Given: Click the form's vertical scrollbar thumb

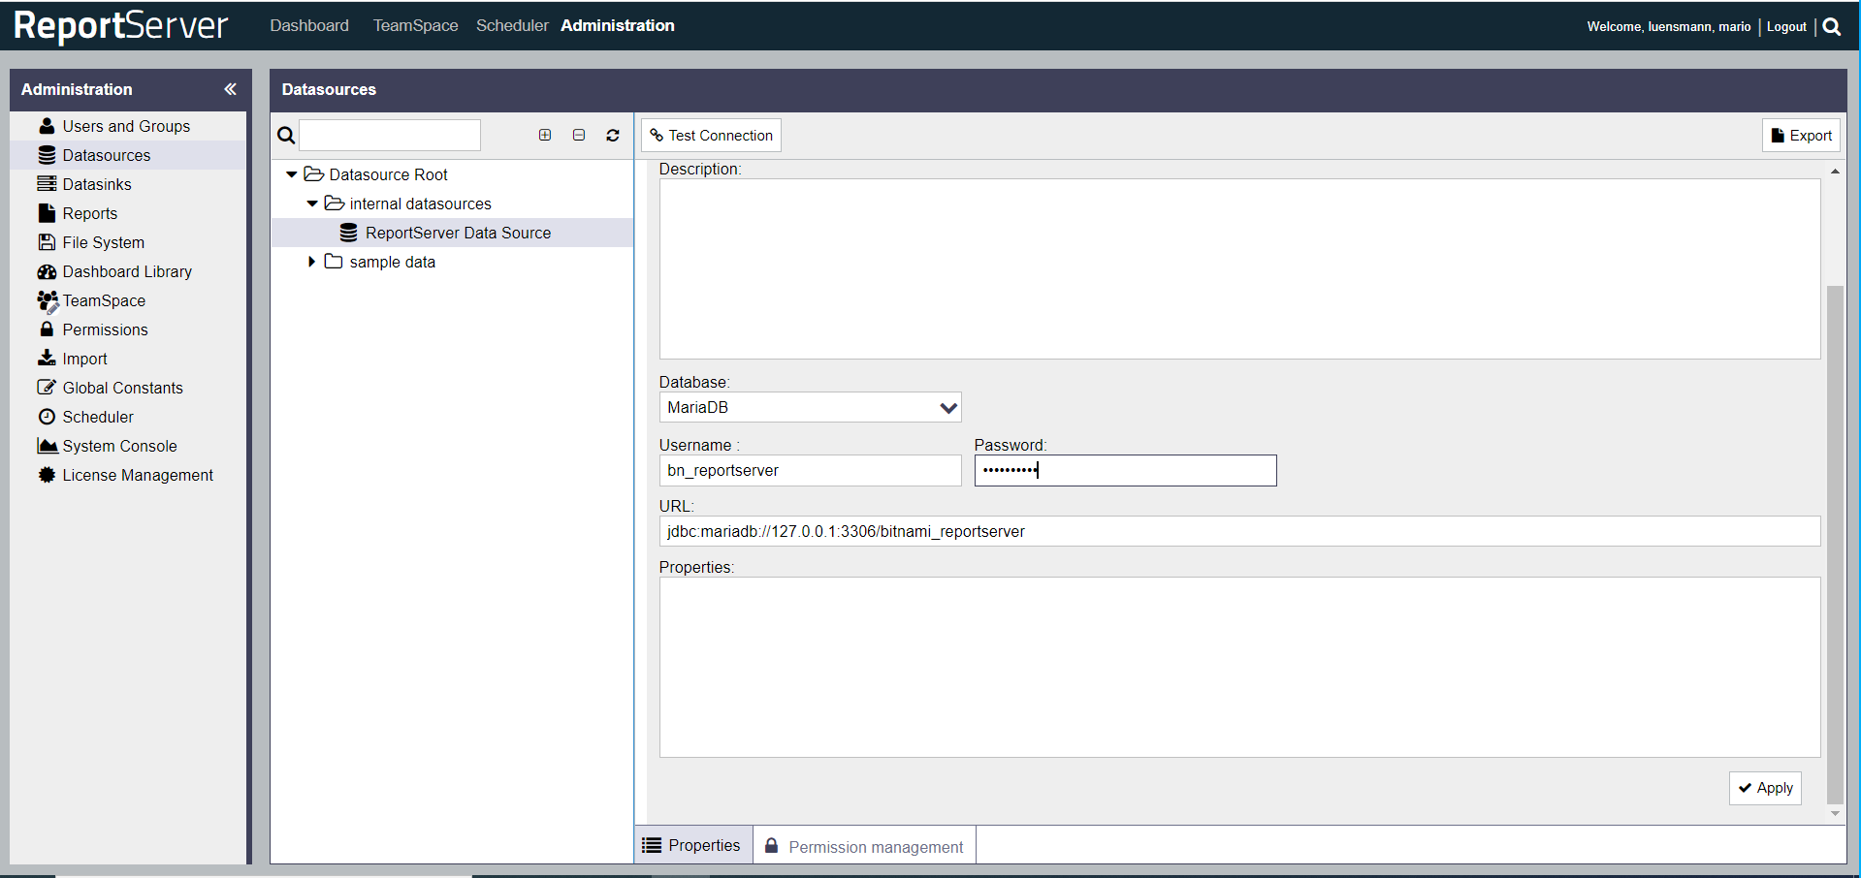Looking at the screenshot, I should click(x=1835, y=544).
